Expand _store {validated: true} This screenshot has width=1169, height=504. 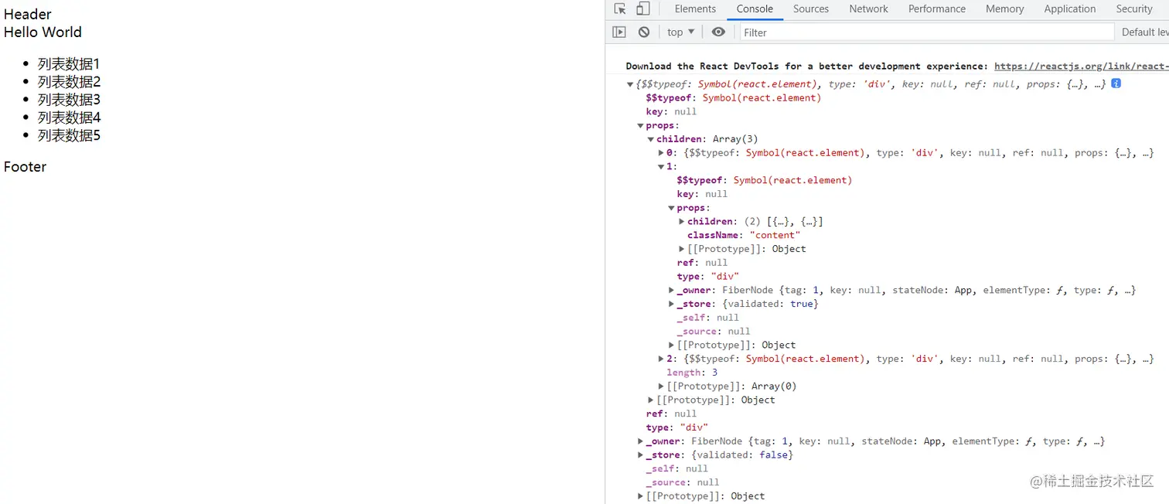671,304
